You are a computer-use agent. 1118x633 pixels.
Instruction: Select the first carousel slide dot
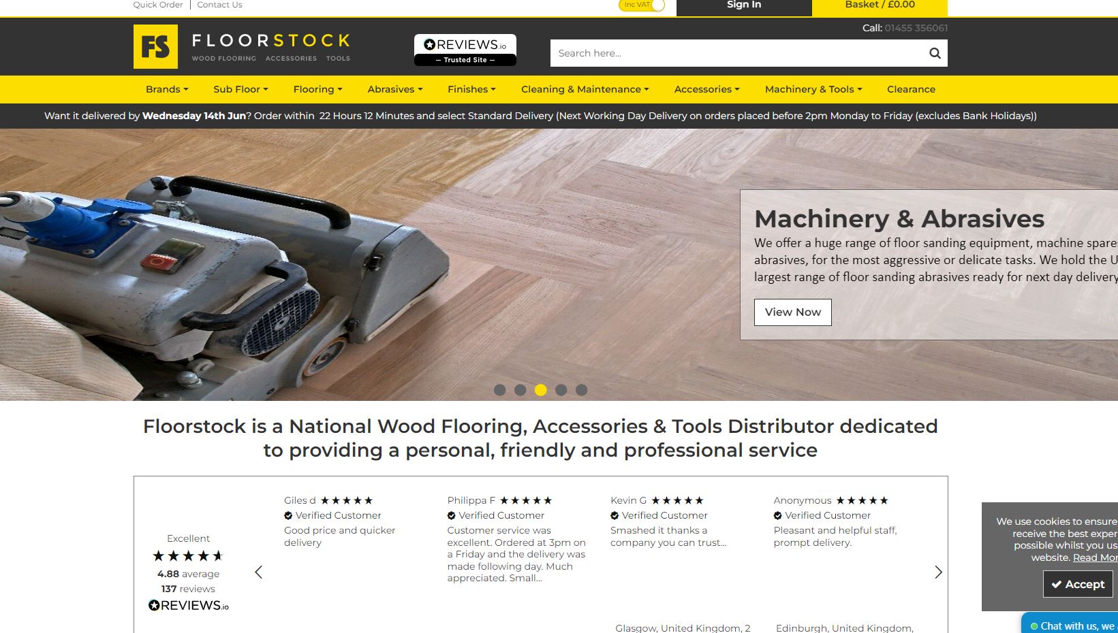499,390
